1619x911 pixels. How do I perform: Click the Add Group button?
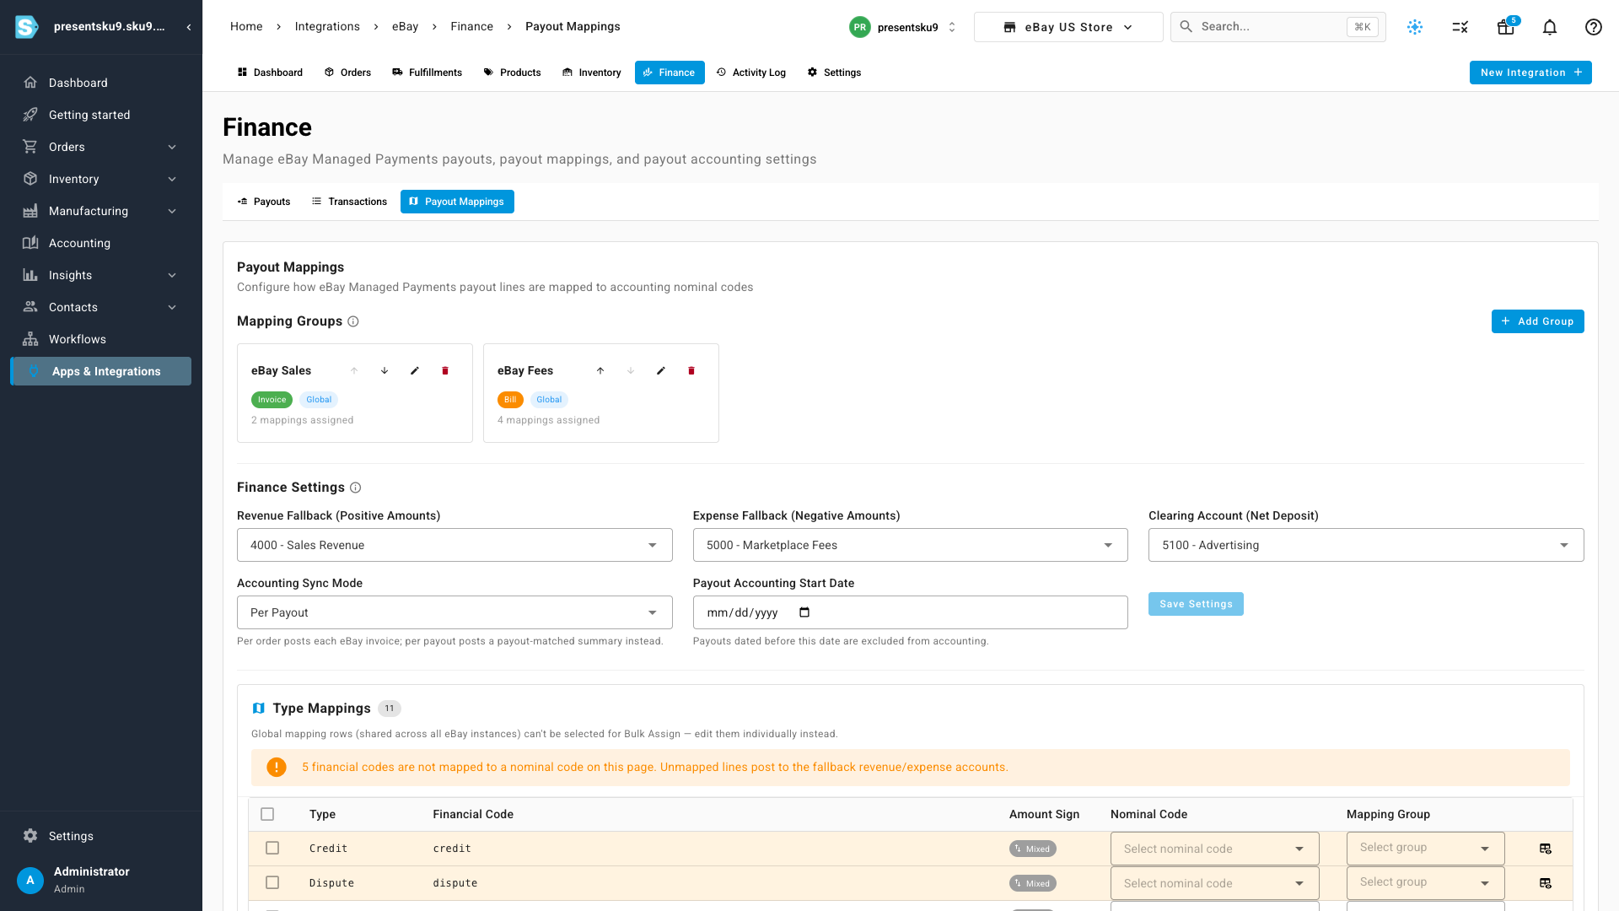click(x=1537, y=321)
